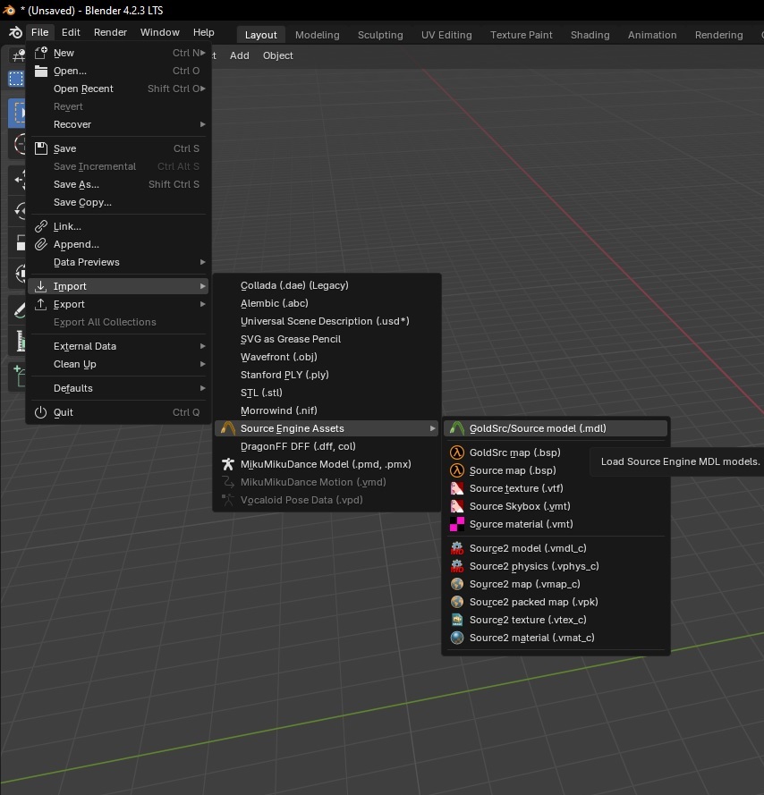Click the Source2 material (.vmat_c) sphere icon
This screenshot has width=764, height=795.
(x=457, y=638)
